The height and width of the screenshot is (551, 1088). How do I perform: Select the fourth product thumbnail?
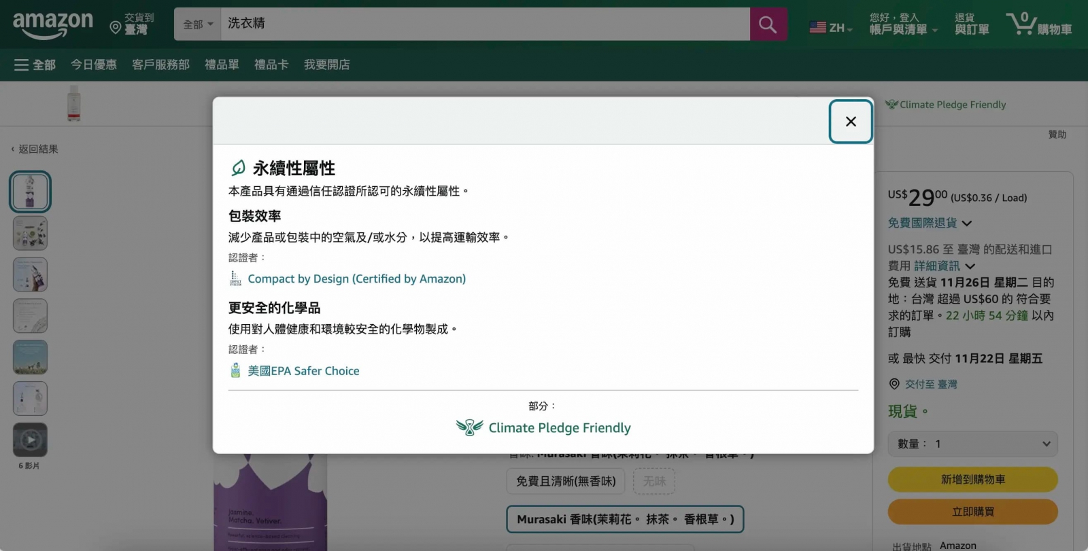pos(30,316)
